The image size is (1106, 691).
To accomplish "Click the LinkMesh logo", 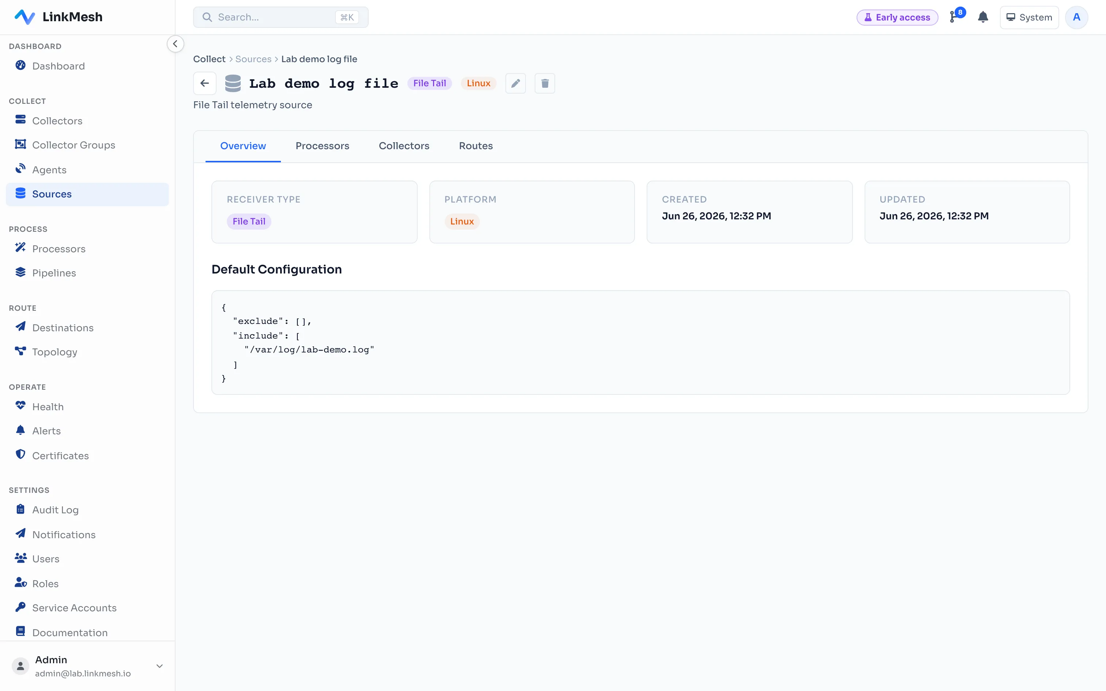I will point(59,17).
